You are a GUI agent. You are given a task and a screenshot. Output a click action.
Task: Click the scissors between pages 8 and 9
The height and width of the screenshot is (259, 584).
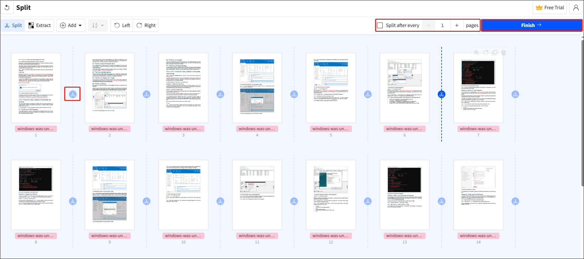[x=73, y=201]
